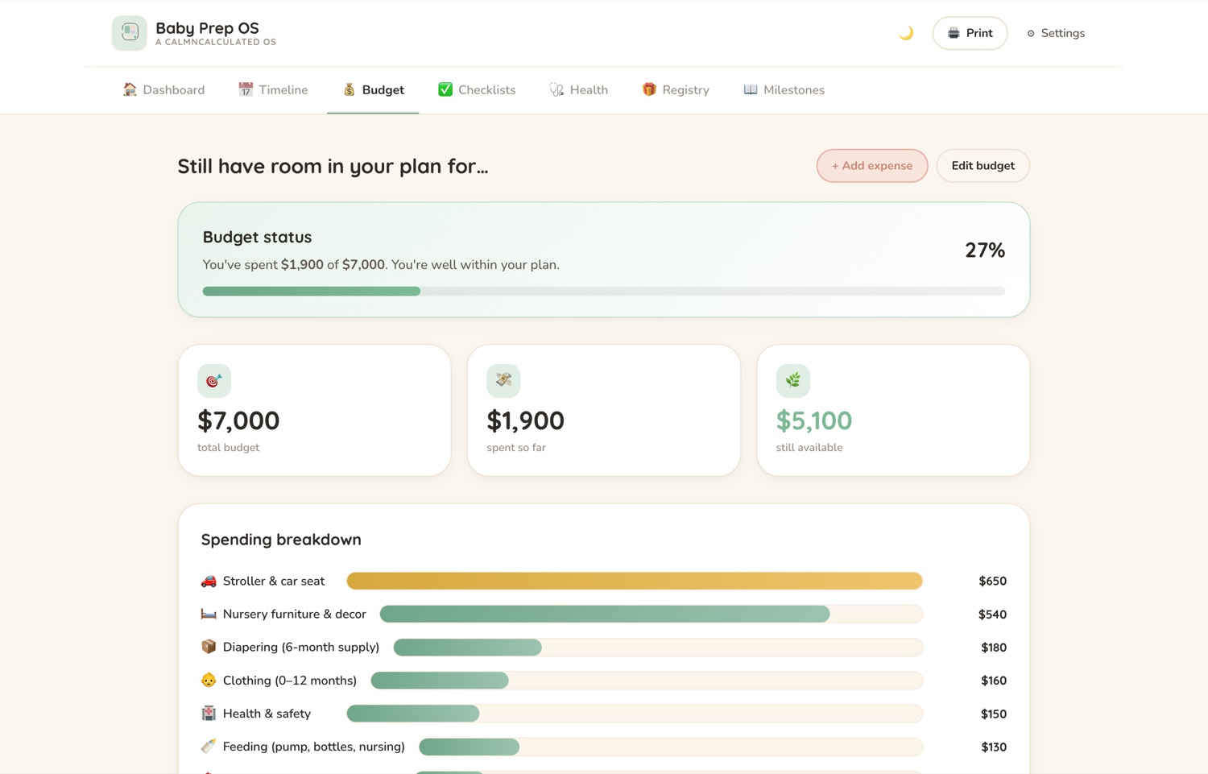Click the Feeding (pump, bottles, nursing) label
The width and height of the screenshot is (1208, 774).
coord(314,747)
